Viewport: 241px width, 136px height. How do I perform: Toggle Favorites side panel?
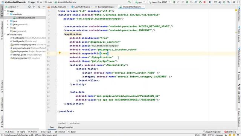[2, 122]
